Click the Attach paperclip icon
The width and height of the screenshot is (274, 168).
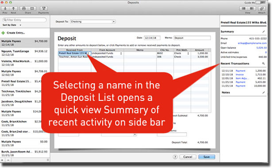[262, 8]
